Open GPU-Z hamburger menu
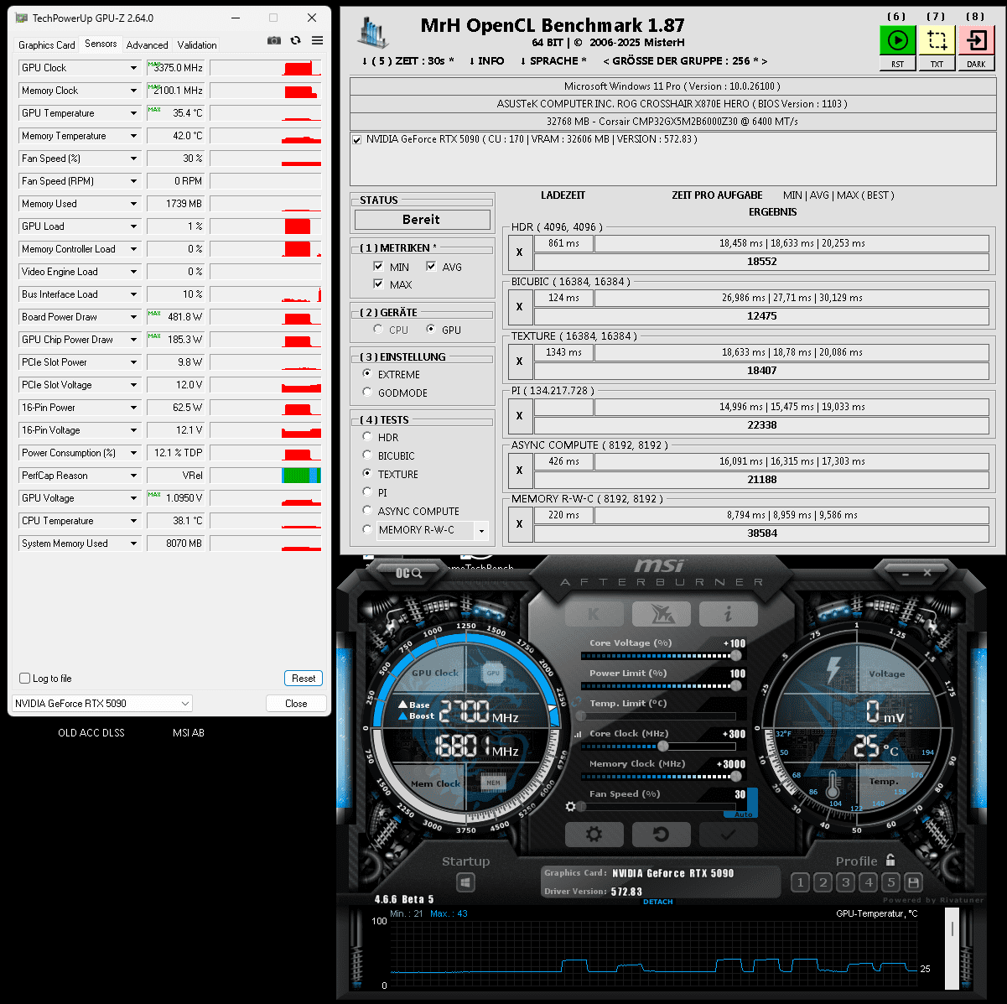This screenshot has width=1007, height=1004. click(x=317, y=40)
